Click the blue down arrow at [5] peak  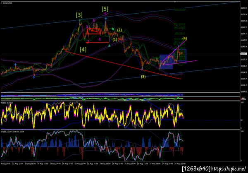click(106, 18)
